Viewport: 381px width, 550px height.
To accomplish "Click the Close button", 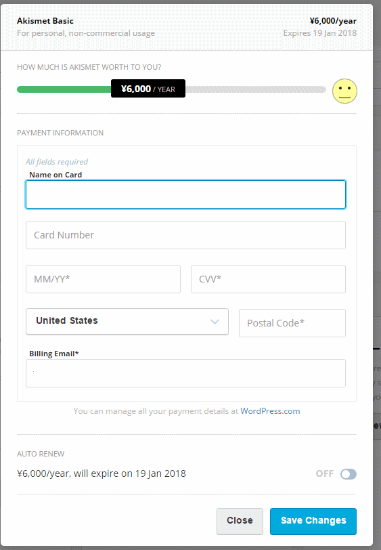I will pyautogui.click(x=240, y=522).
